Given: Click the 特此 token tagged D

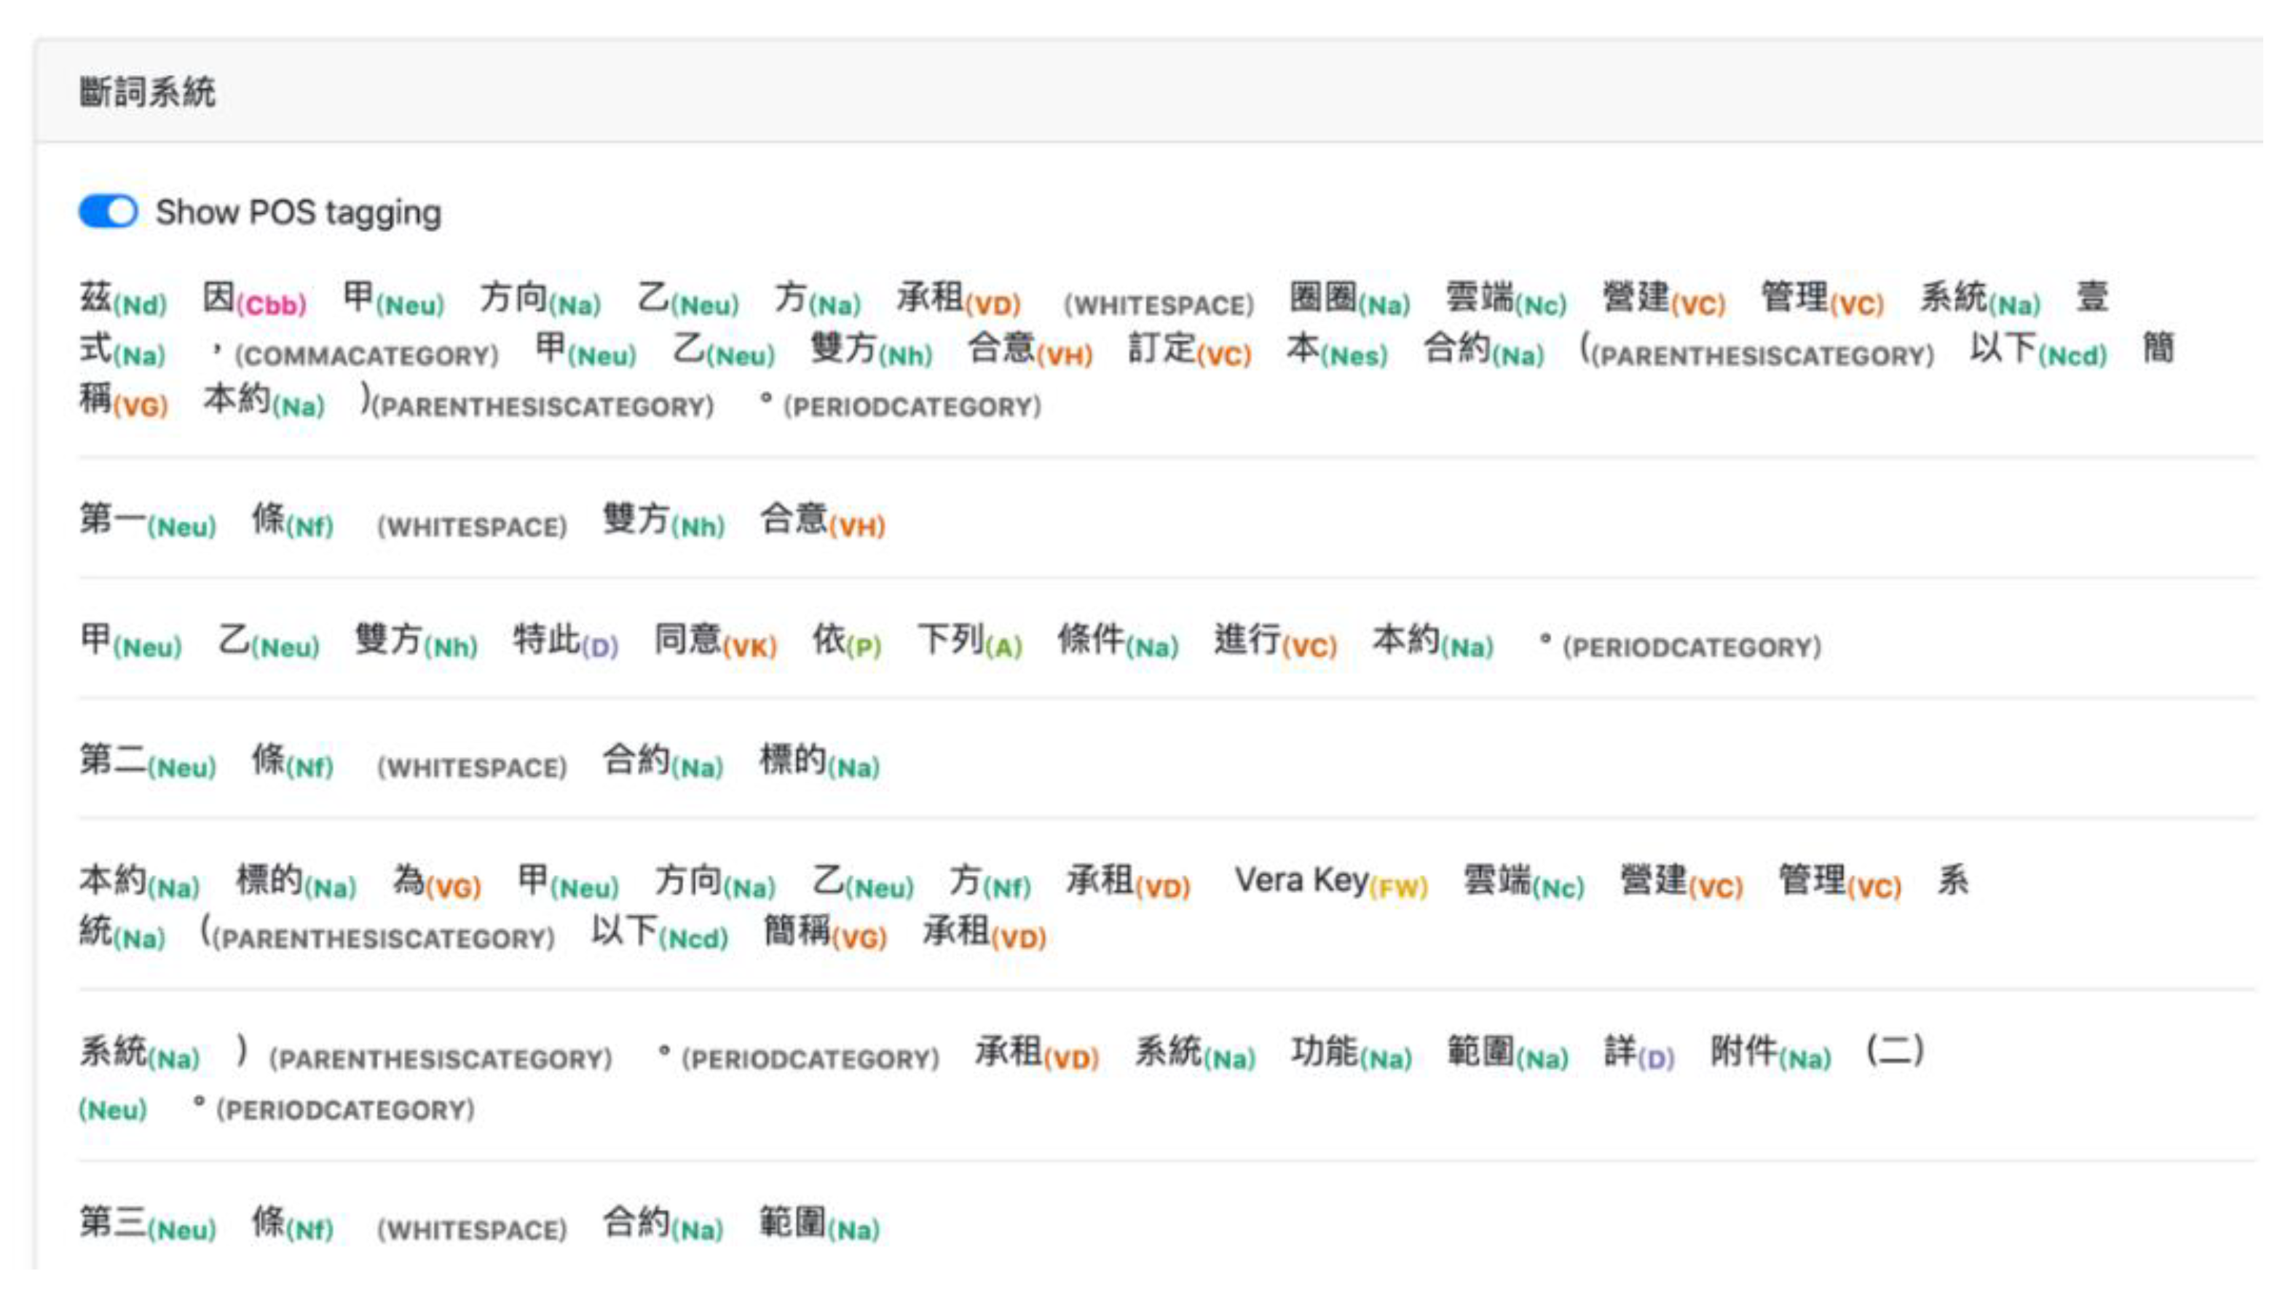Looking at the screenshot, I should tap(565, 641).
